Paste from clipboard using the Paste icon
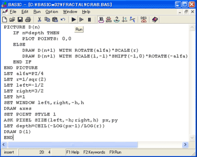197x157 pixels. click(x=55, y=20)
